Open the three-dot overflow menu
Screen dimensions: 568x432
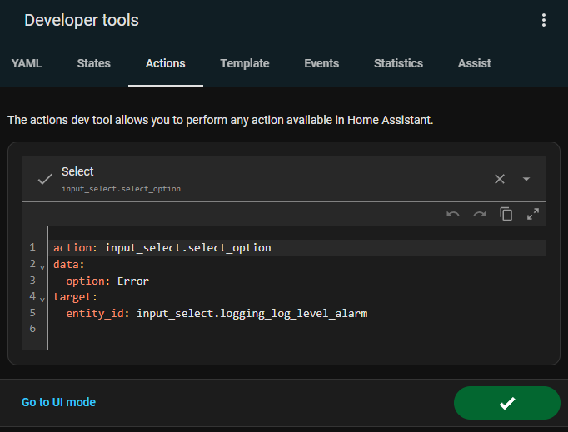(544, 21)
